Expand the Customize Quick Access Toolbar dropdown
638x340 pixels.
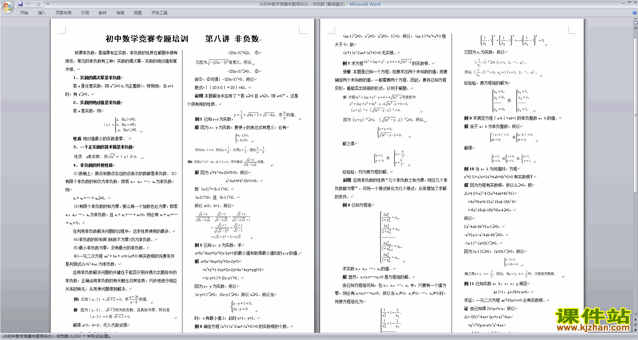click(48, 4)
